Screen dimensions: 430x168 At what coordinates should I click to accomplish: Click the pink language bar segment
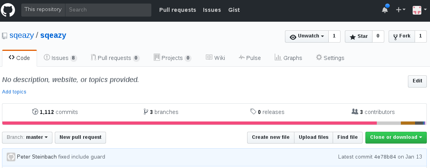(x=190, y=123)
